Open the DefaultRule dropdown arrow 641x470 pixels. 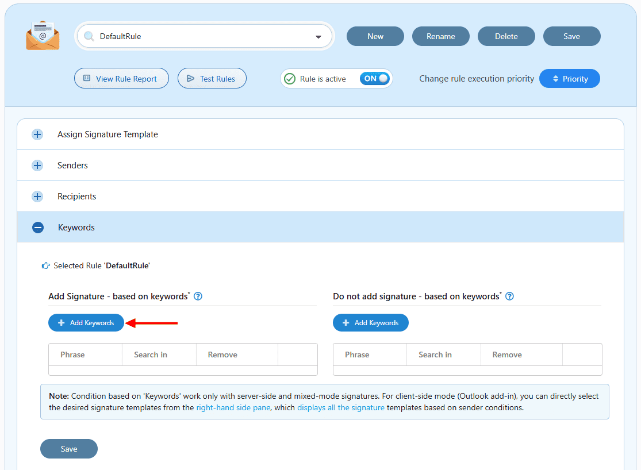318,37
